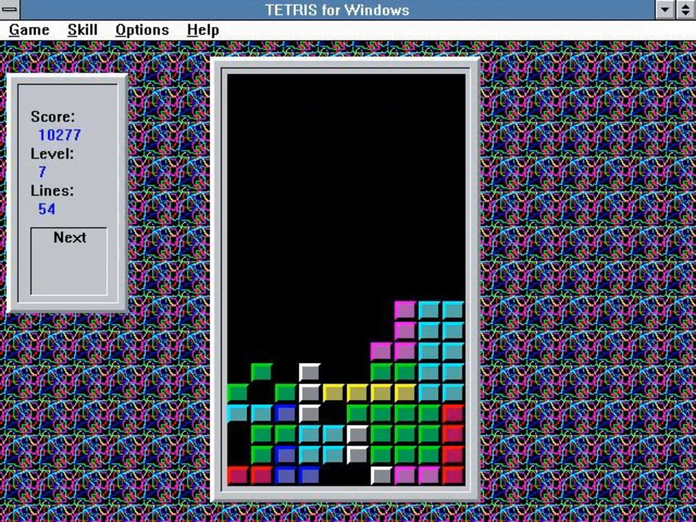Open the Game menu
The image size is (696, 522).
(29, 29)
